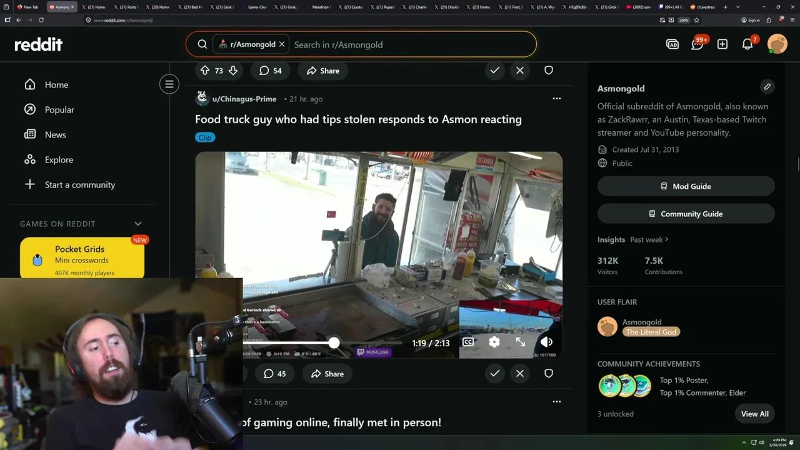Approve the food truck post

tap(495, 374)
